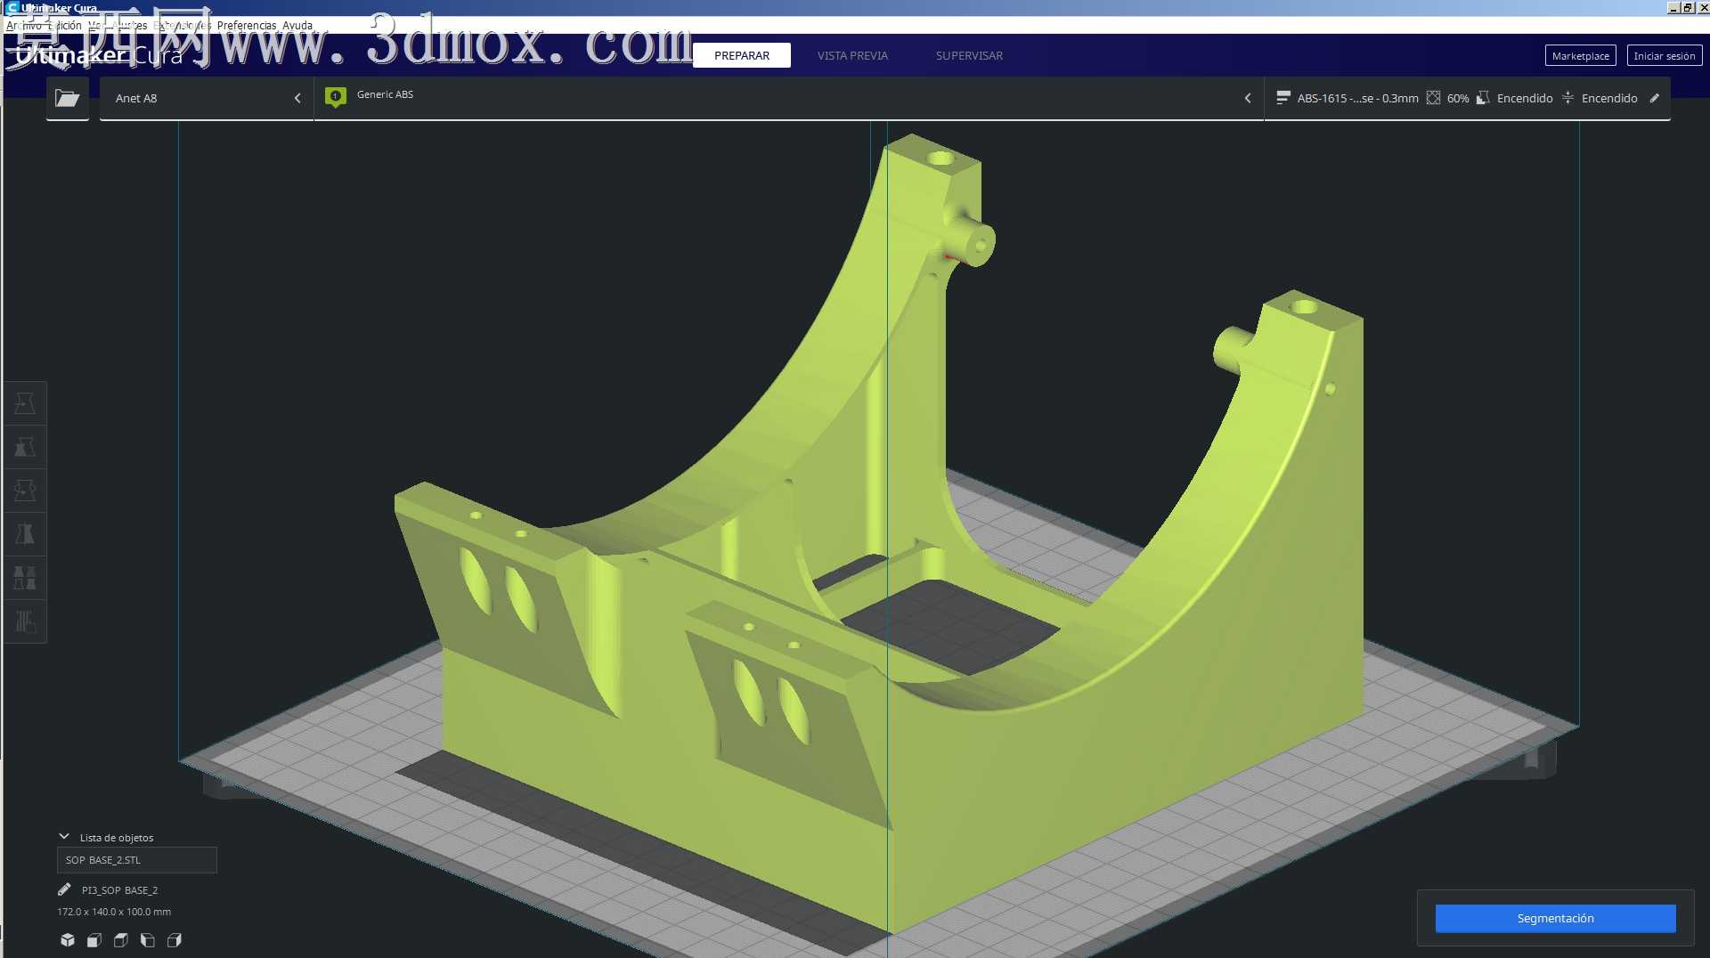Switch to left side view cube icon

148,940
